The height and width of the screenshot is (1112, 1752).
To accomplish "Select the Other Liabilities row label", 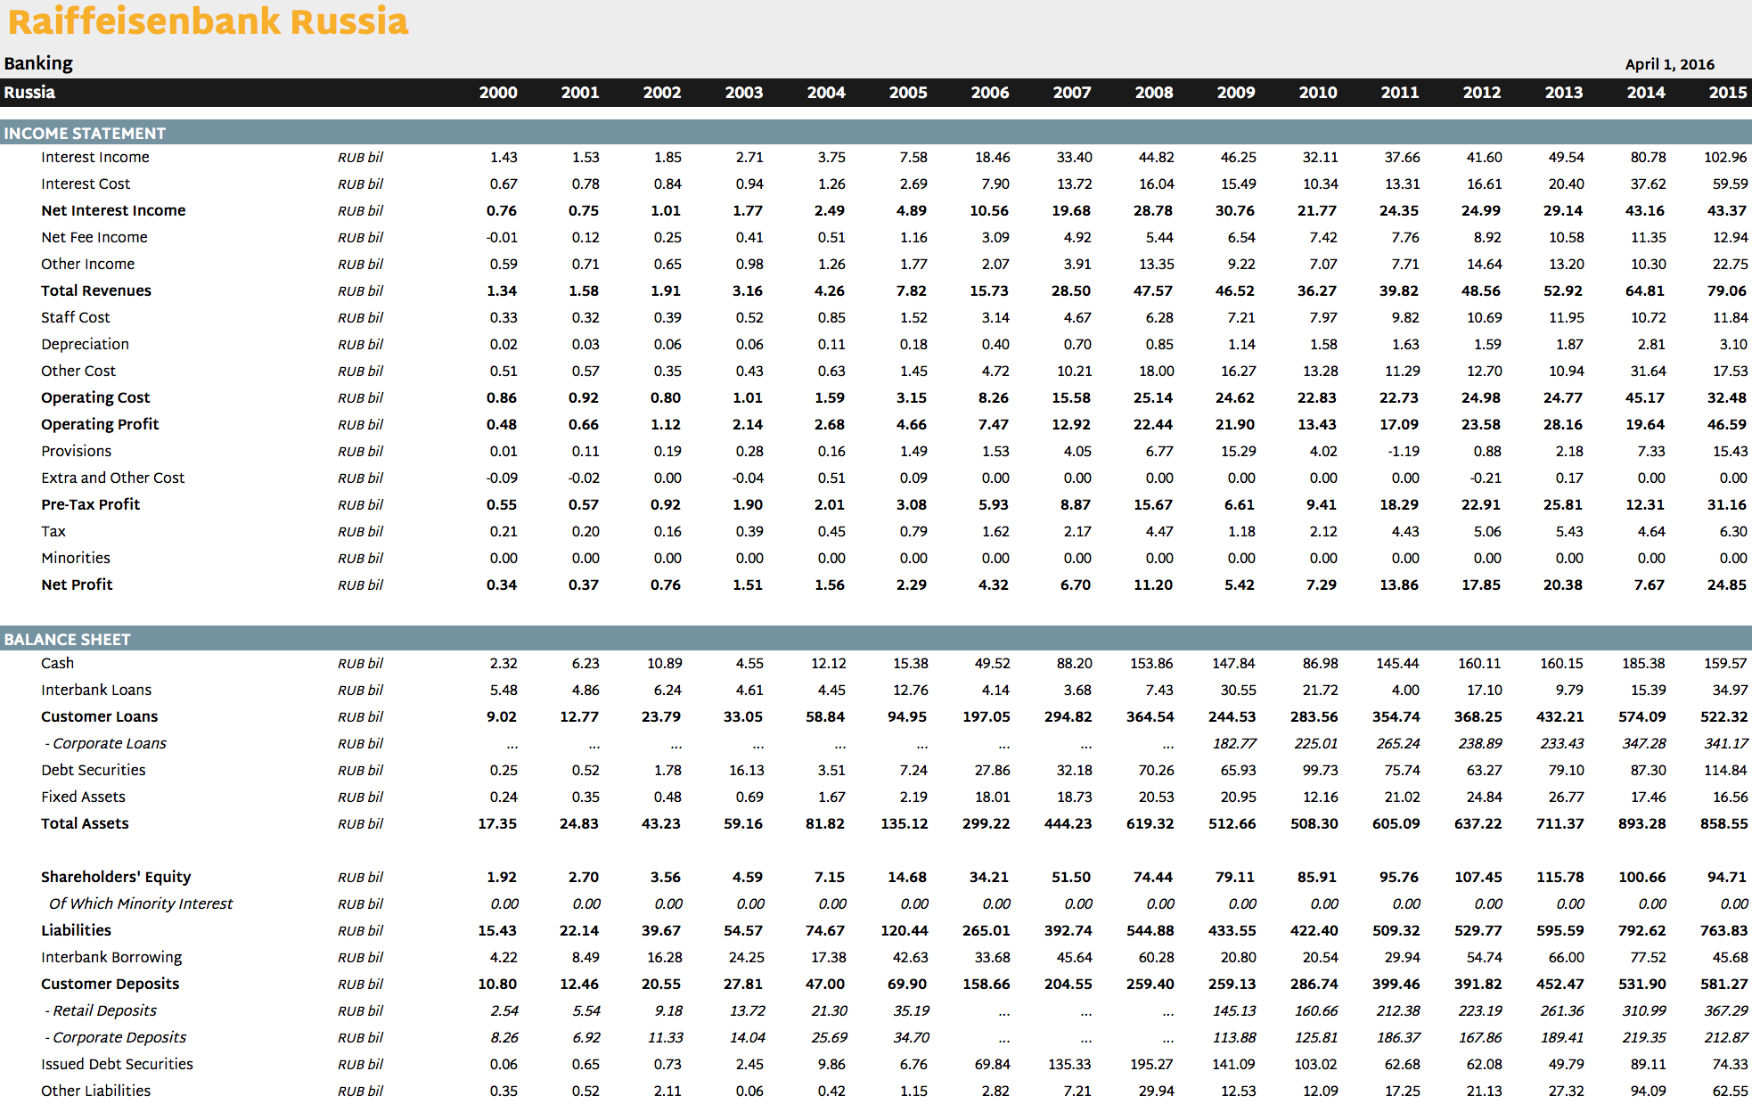I will [x=95, y=1092].
